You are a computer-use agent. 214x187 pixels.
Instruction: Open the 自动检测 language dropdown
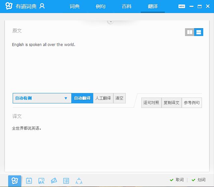pos(42,98)
